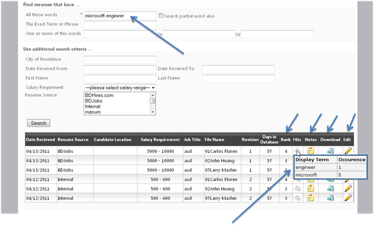Image resolution: width=374 pixels, height=227 pixels.
Task: Click Days in Database column header
Action: click(269, 139)
